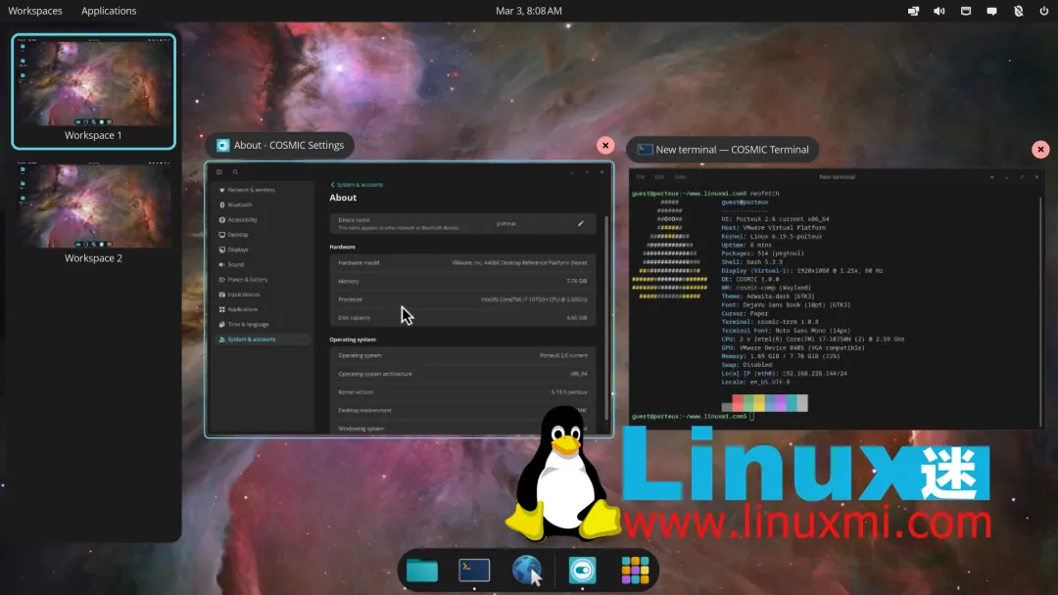This screenshot has height=595, width=1058.
Task: Click the magenta color block in neofetch
Action: 781,403
